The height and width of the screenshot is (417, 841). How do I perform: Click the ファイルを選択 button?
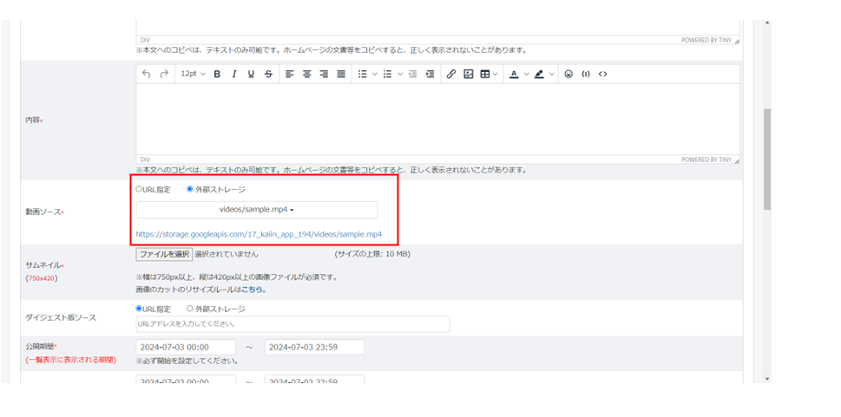pyautogui.click(x=164, y=254)
